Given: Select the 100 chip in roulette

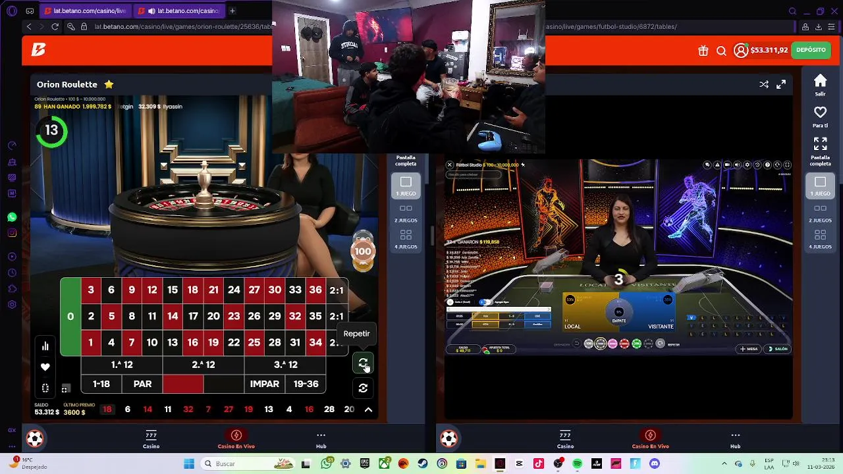Looking at the screenshot, I should pos(363,251).
